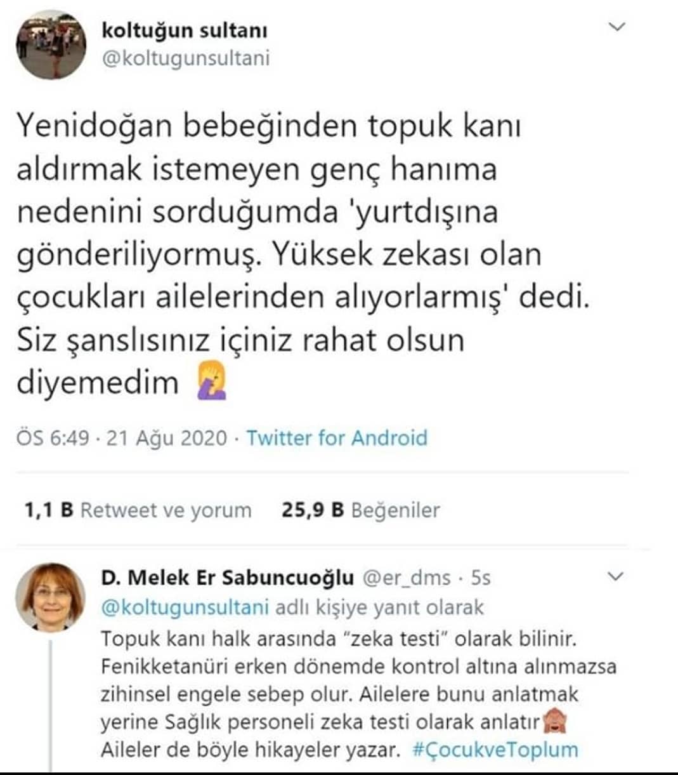The height and width of the screenshot is (775, 678).
Task: Open @koltugunsultani handle under author name
Action: [x=185, y=58]
